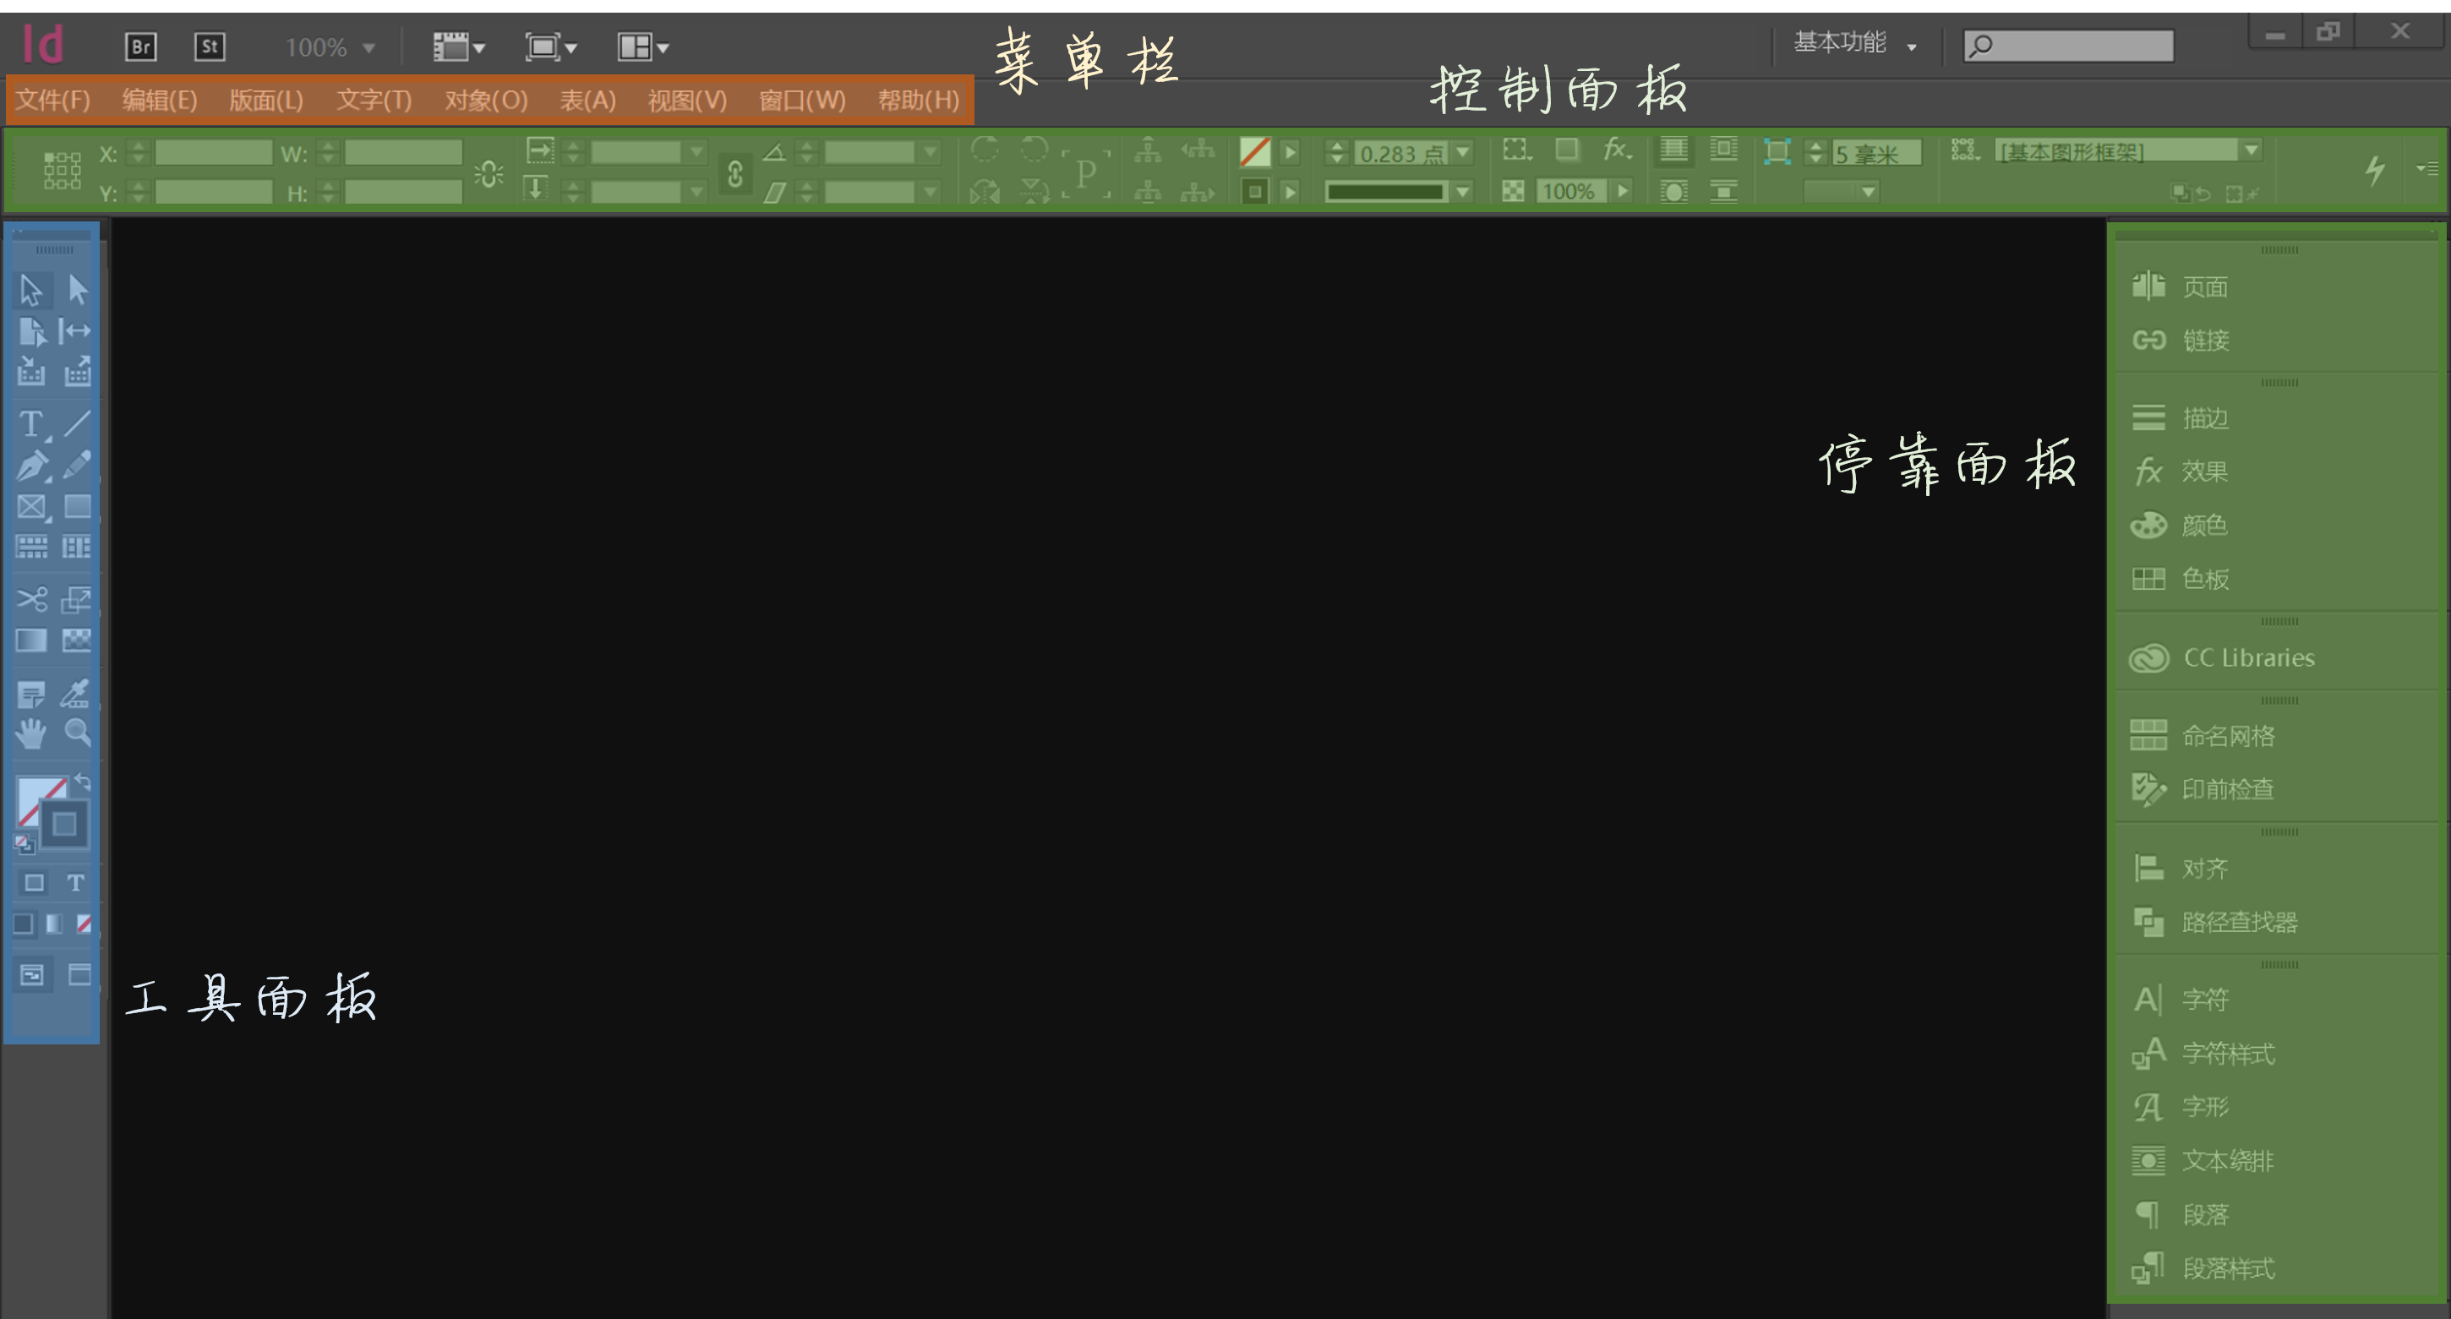Select the Pencil tool
The height and width of the screenshot is (1319, 2451).
click(77, 464)
